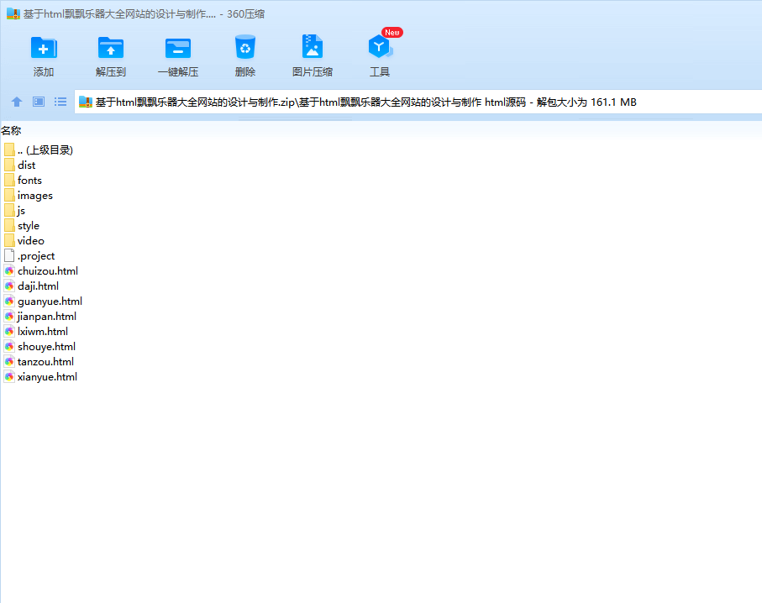Image resolution: width=762 pixels, height=603 pixels.
Task: Click the browser icon beside xianyue.html
Action: coord(9,376)
